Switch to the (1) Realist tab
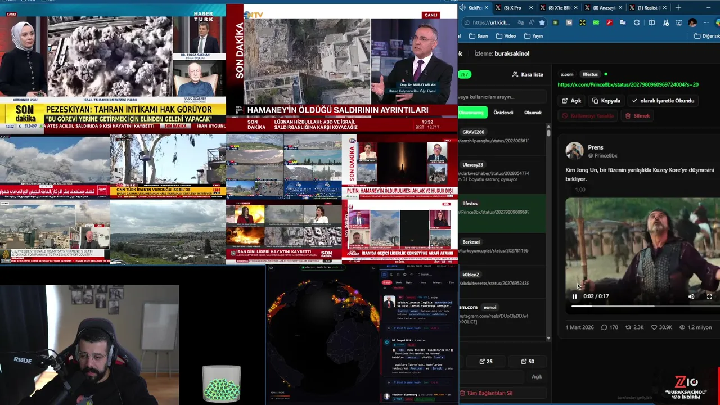This screenshot has width=720, height=405. (647, 8)
